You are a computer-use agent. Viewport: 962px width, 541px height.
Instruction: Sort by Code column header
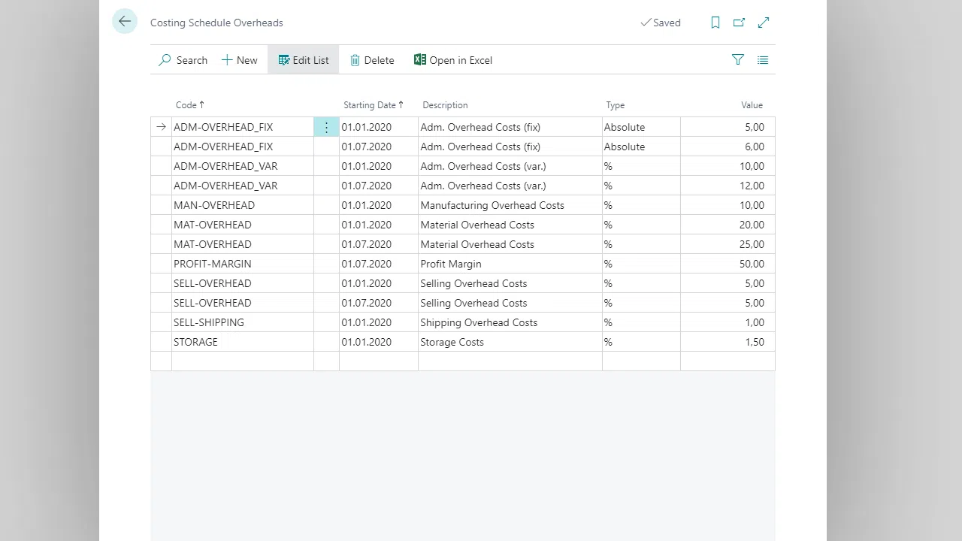(x=189, y=105)
